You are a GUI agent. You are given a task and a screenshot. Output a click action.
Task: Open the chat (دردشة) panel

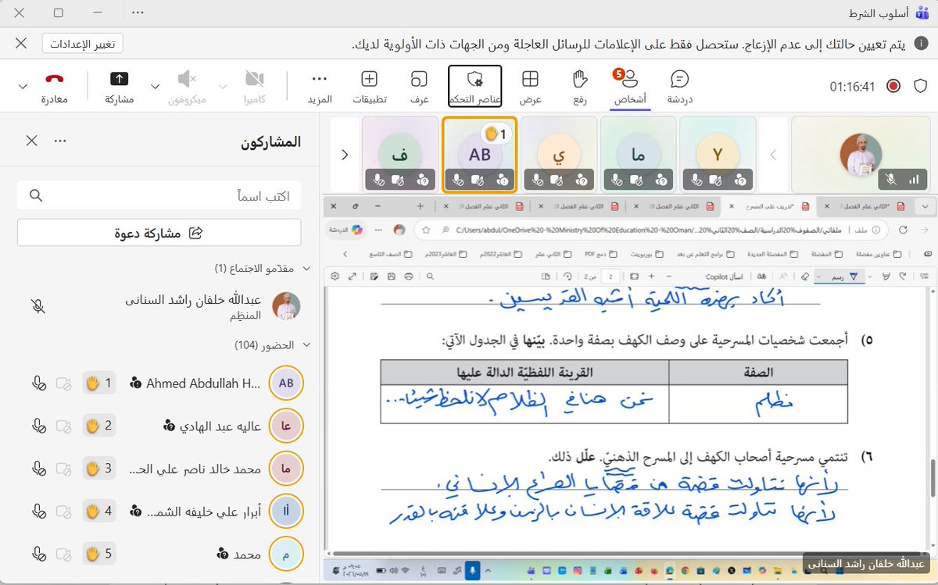pyautogui.click(x=679, y=87)
